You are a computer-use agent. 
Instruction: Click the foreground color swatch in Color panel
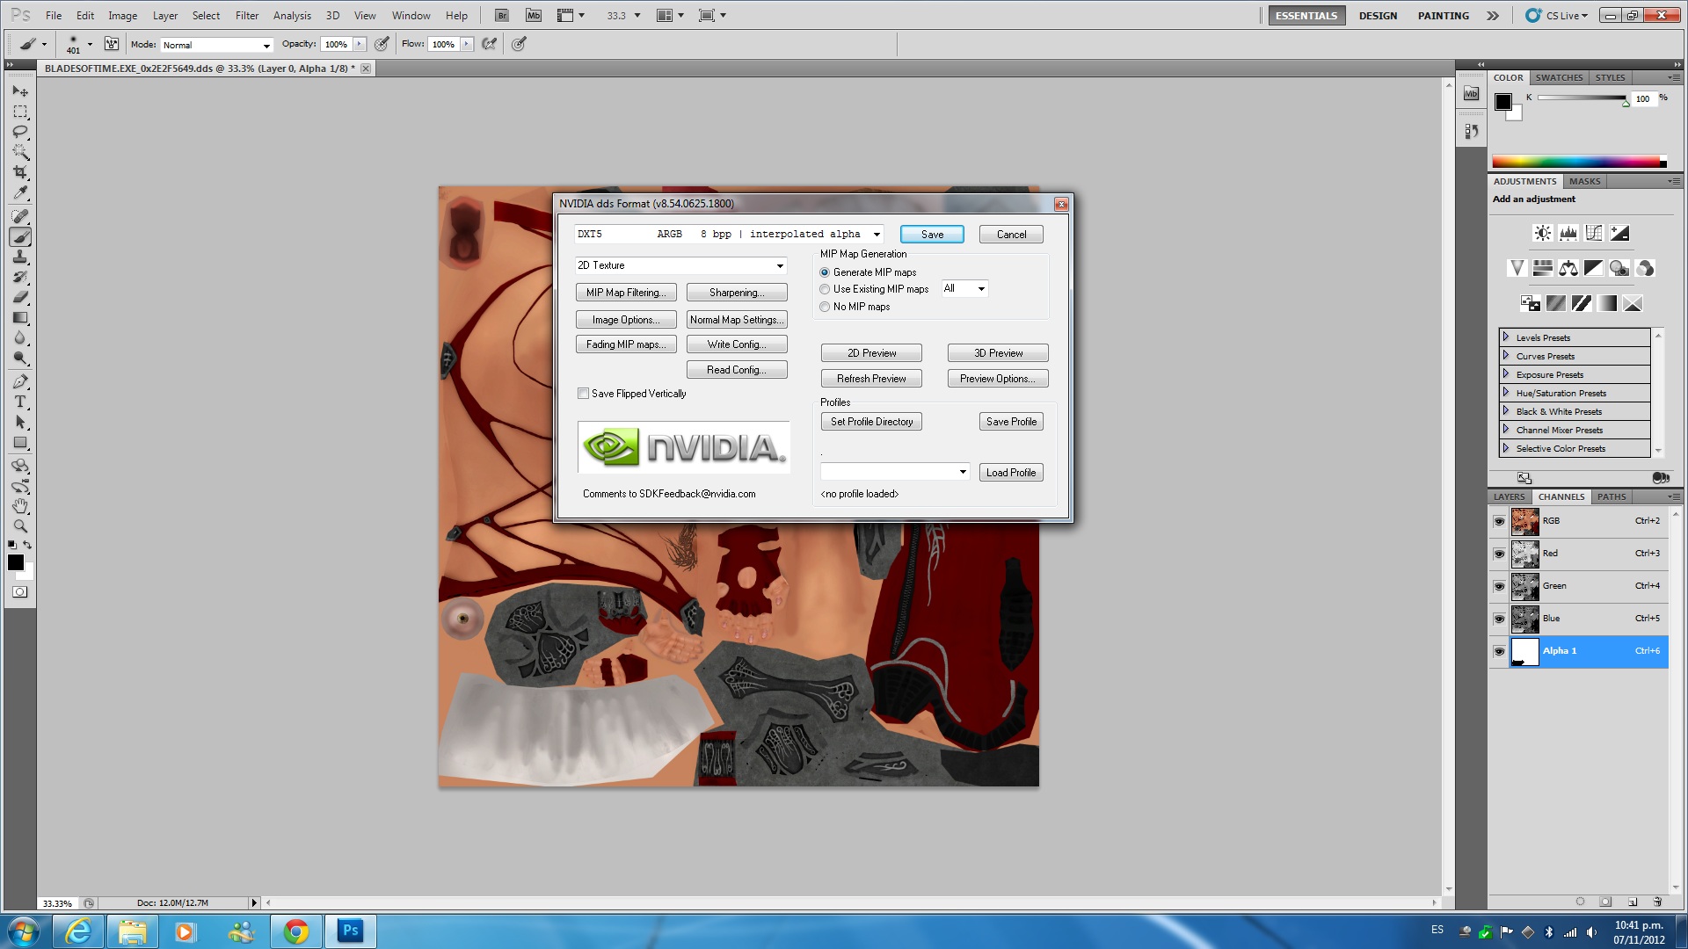[x=1503, y=102]
